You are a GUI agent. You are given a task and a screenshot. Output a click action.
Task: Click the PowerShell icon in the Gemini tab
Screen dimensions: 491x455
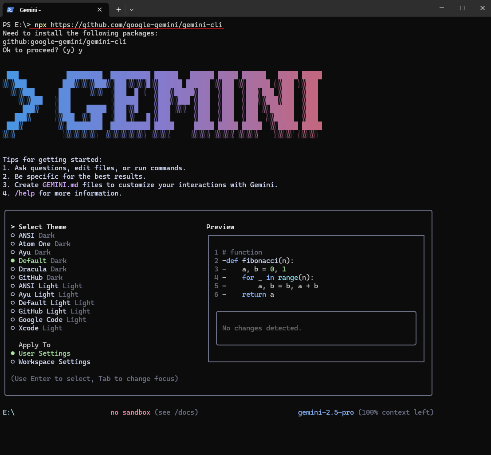pos(10,10)
